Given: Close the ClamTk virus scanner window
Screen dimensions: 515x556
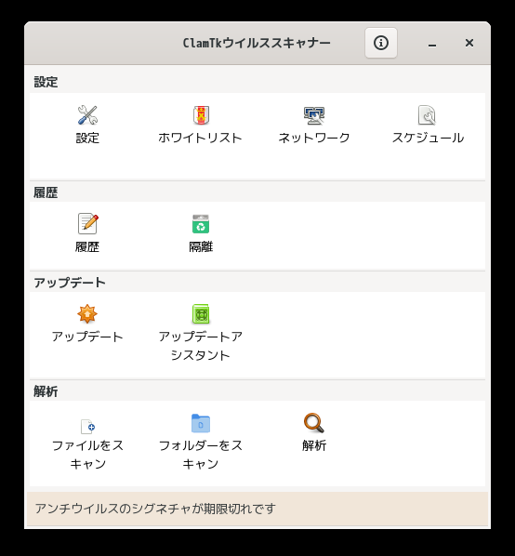Looking at the screenshot, I should point(469,43).
